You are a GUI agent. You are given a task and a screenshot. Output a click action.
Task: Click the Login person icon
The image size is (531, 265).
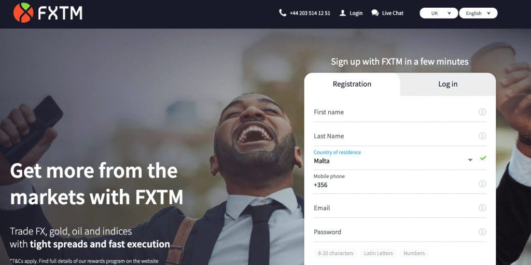pyautogui.click(x=343, y=13)
